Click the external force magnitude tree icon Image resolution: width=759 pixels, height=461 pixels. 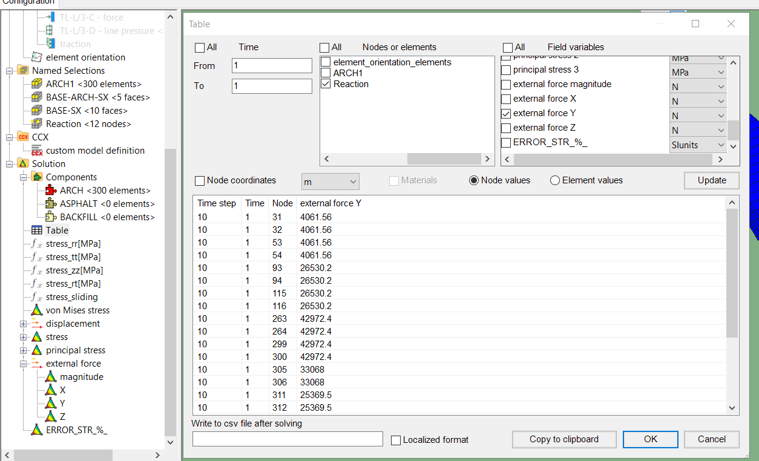click(x=51, y=377)
